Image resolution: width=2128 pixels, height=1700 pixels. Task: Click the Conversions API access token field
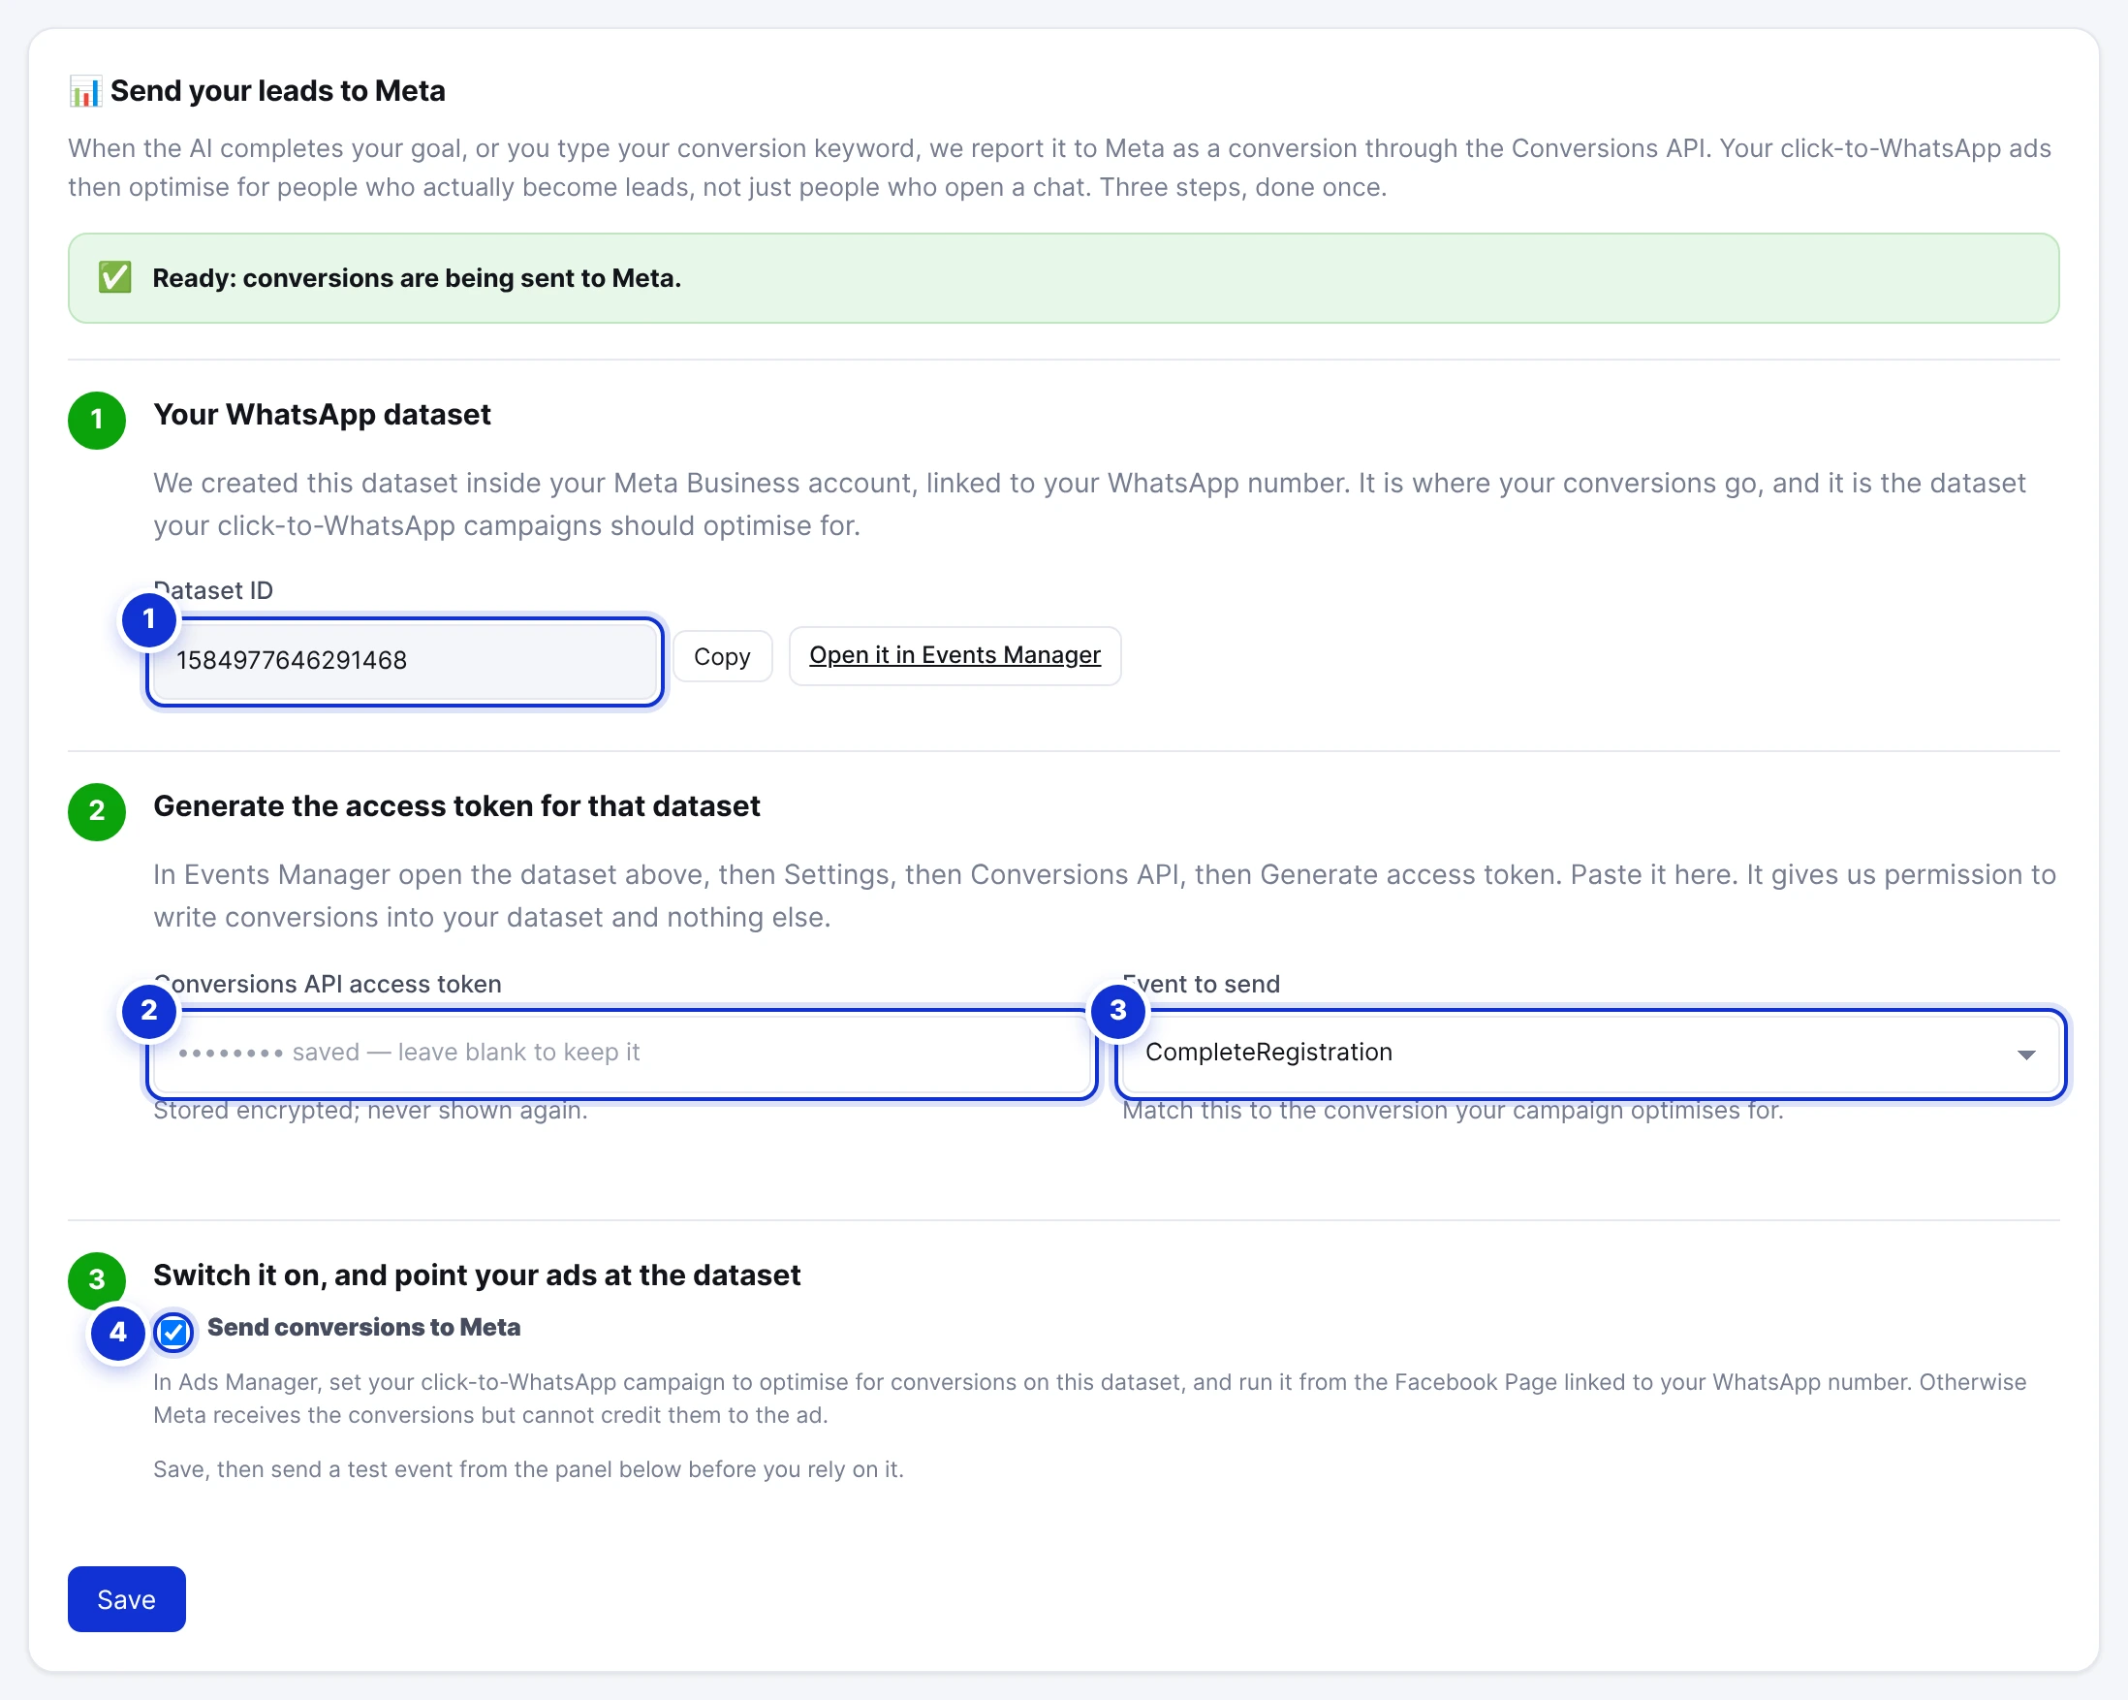pyautogui.click(x=622, y=1053)
